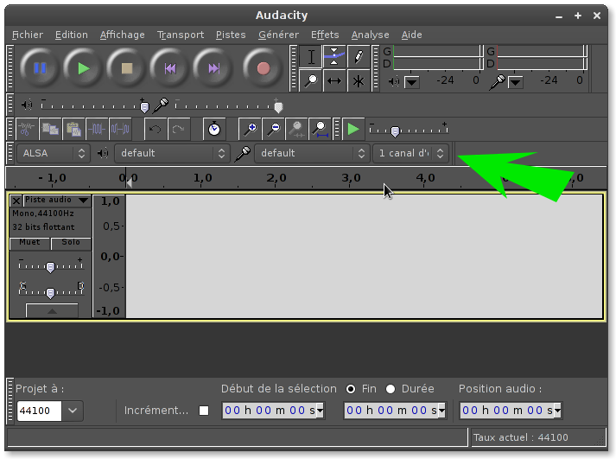Select the Envelope tool

click(x=334, y=57)
